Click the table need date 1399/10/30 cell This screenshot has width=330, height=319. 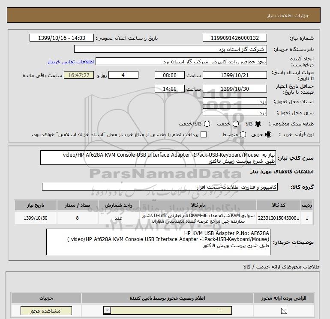tap(36, 218)
